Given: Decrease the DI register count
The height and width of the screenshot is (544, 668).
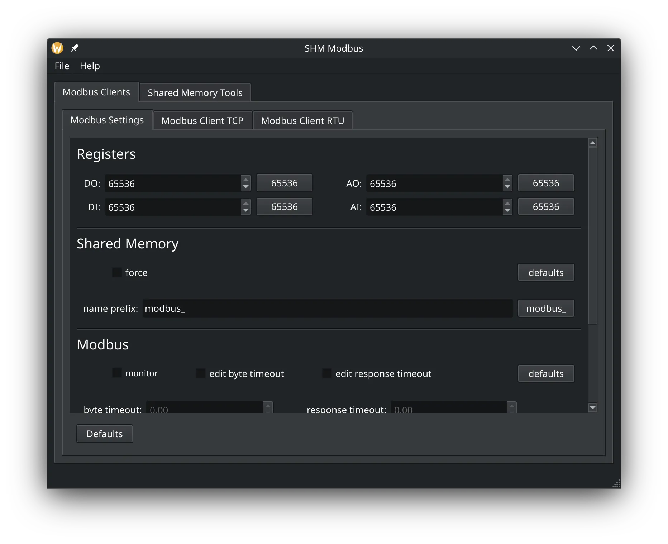Looking at the screenshot, I should click(246, 211).
